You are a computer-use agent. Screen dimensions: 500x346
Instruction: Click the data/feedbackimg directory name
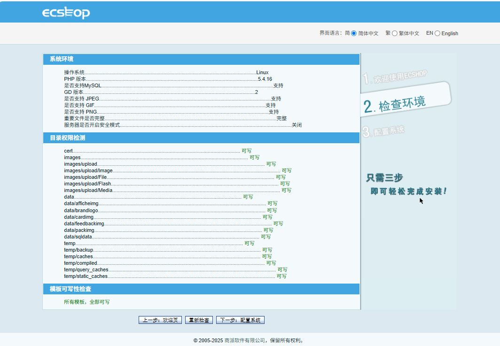point(84,223)
